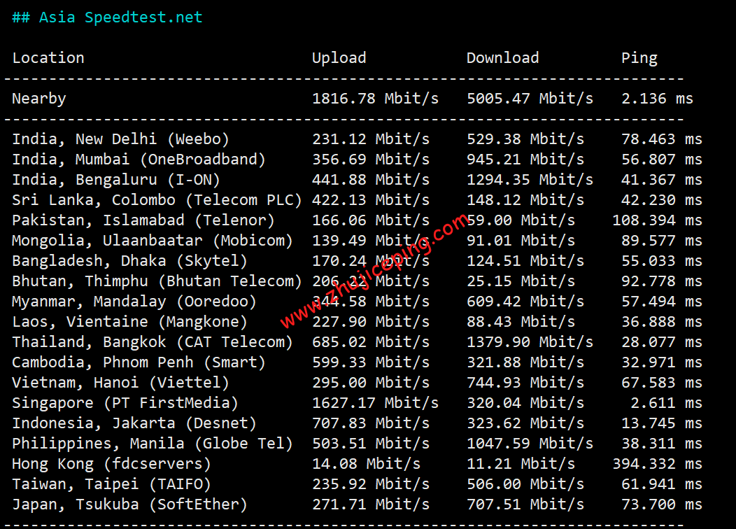Image resolution: width=736 pixels, height=529 pixels.
Task: Select Colombo download '148.12 Mbit/s'
Action: point(525,200)
